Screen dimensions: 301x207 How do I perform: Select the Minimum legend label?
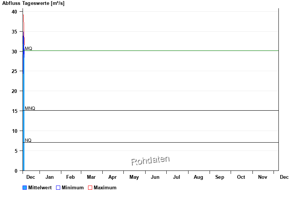pos(73,188)
